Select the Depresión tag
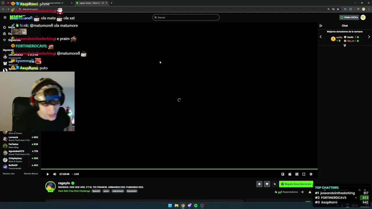Viewport: 372px width, 209px height. [132, 191]
